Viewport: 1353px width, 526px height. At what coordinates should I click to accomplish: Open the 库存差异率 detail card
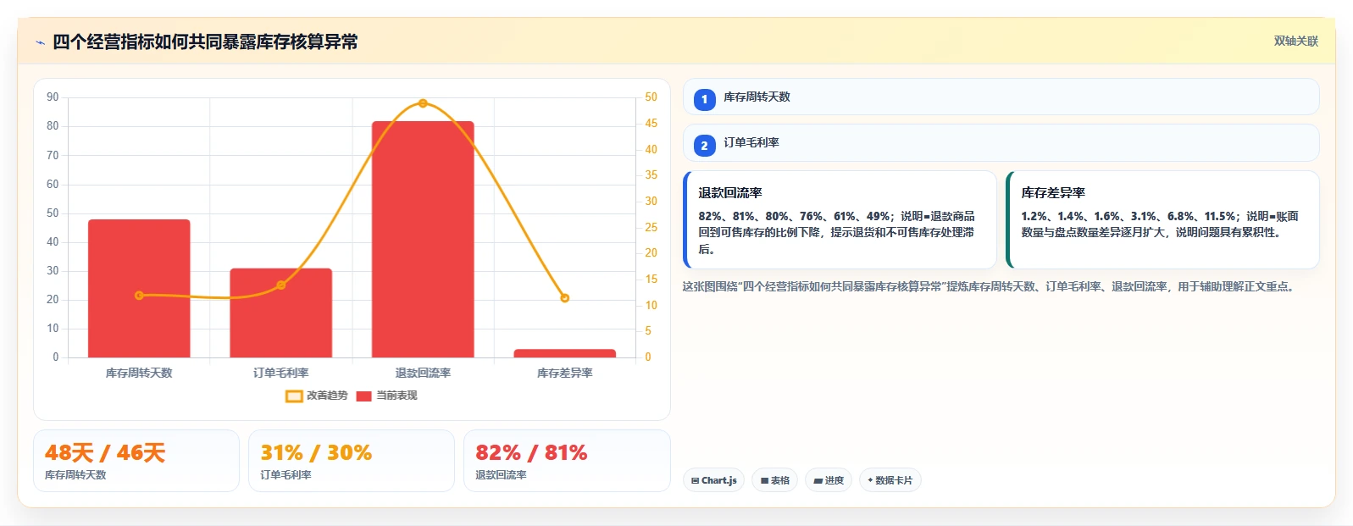(x=1163, y=220)
